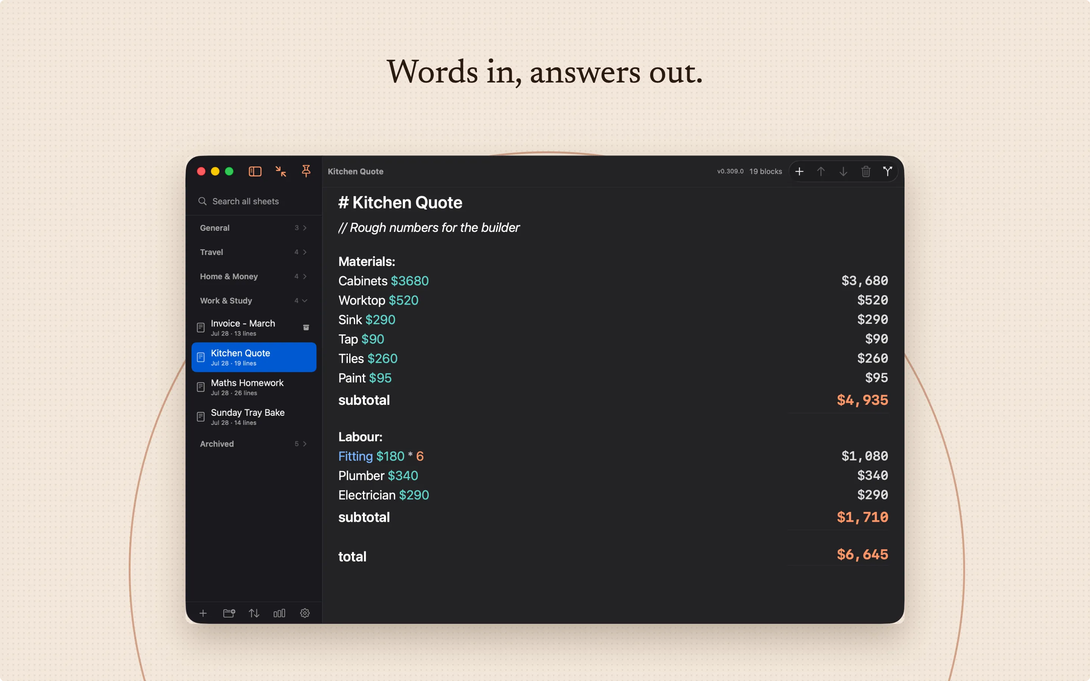This screenshot has width=1090, height=681.
Task: Expand the General folder chevron
Action: pyautogui.click(x=305, y=228)
